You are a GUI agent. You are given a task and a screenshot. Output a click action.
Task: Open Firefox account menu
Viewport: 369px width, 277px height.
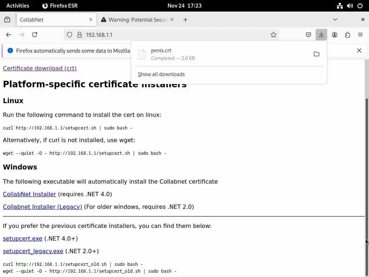point(334,35)
